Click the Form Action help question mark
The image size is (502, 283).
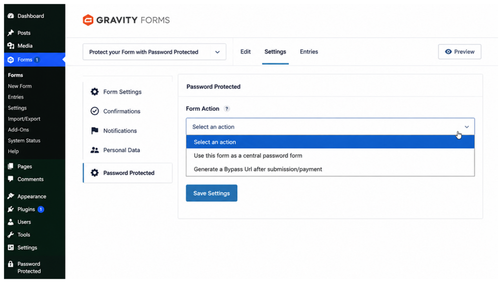[226, 109]
